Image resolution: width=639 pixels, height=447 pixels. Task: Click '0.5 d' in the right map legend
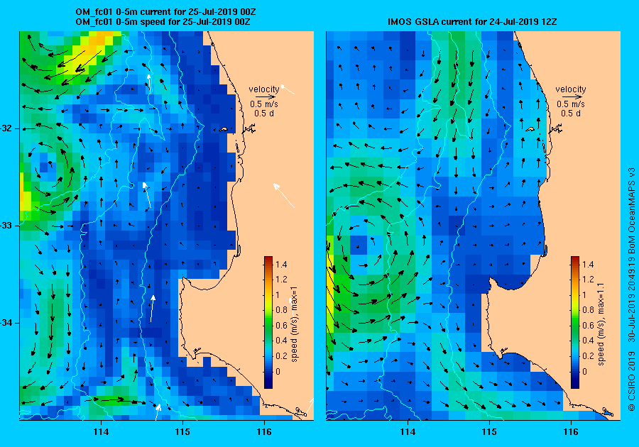571,114
